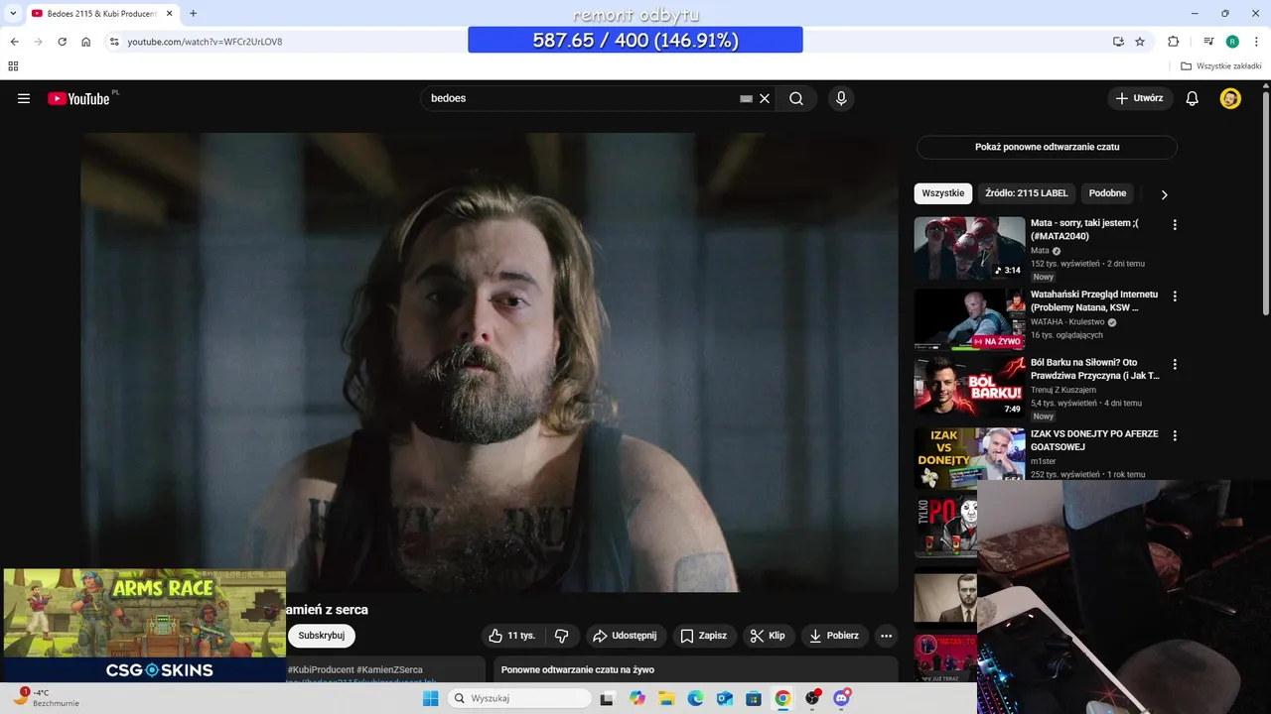The width and height of the screenshot is (1271, 714).
Task: Select the Wszystkie filter chip
Action: point(942,193)
